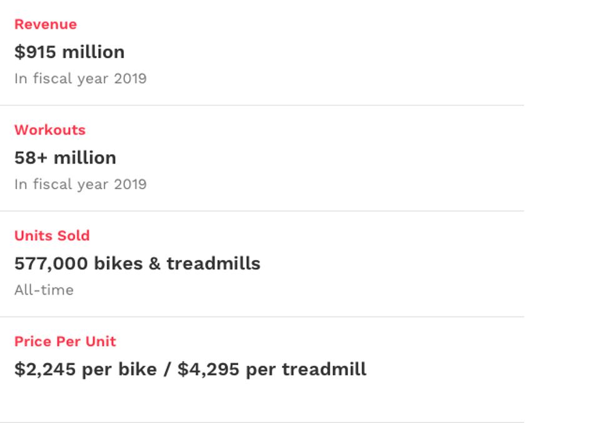This screenshot has width=600, height=423.
Task: Click the red Units Sold heading
Action: pyautogui.click(x=52, y=236)
